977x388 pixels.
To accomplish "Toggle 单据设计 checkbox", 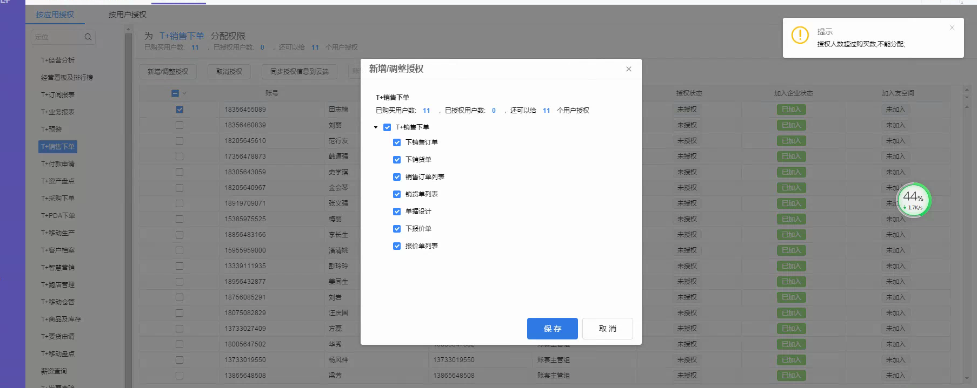I will 397,212.
